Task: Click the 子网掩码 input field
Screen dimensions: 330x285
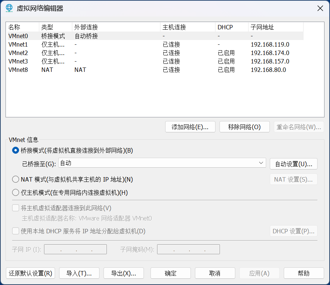Action: [188, 249]
